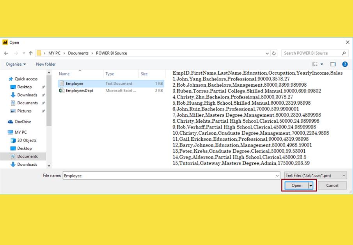
Task: Open the Help question mark icon
Action: click(x=345, y=64)
